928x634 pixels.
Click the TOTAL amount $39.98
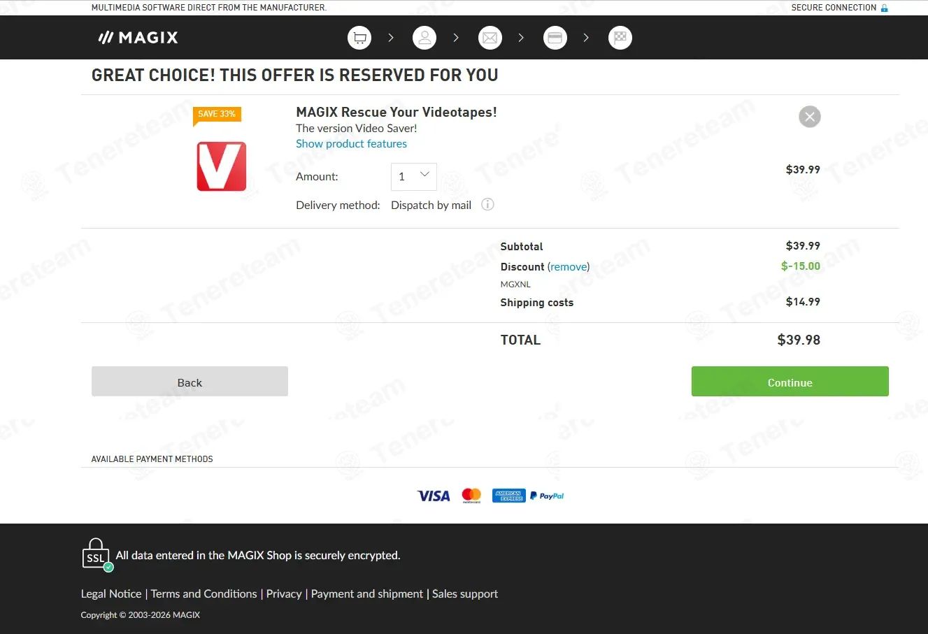[799, 340]
